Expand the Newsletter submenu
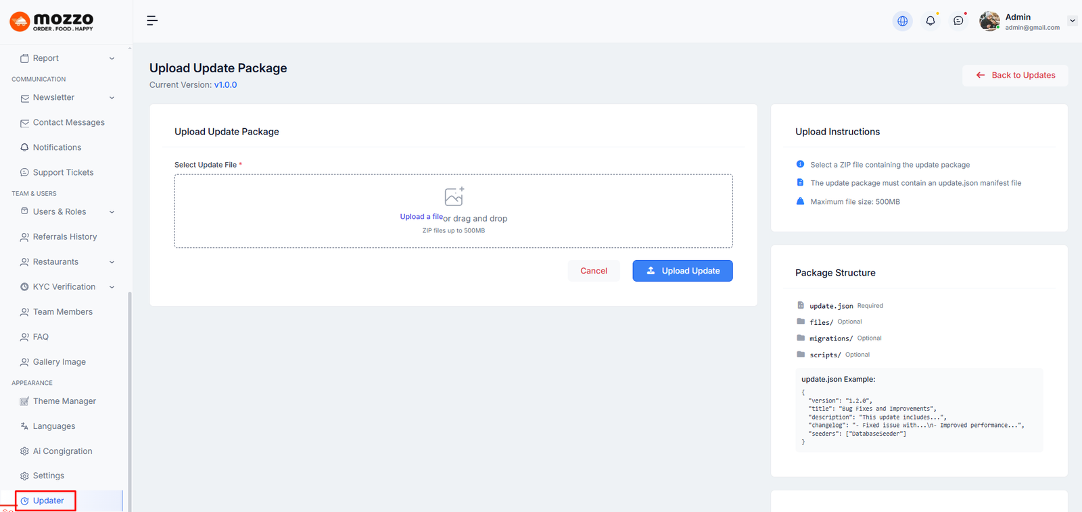 [112, 98]
